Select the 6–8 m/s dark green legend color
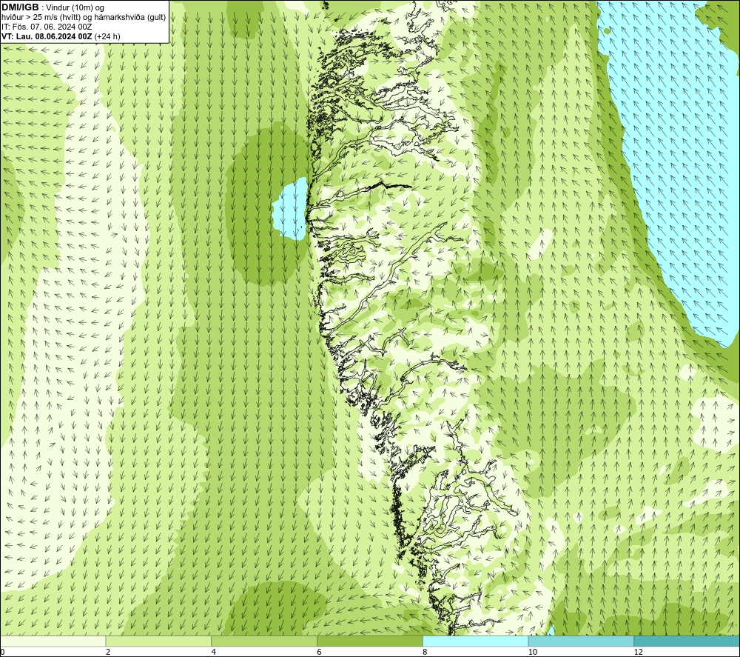The image size is (740, 657). [370, 641]
